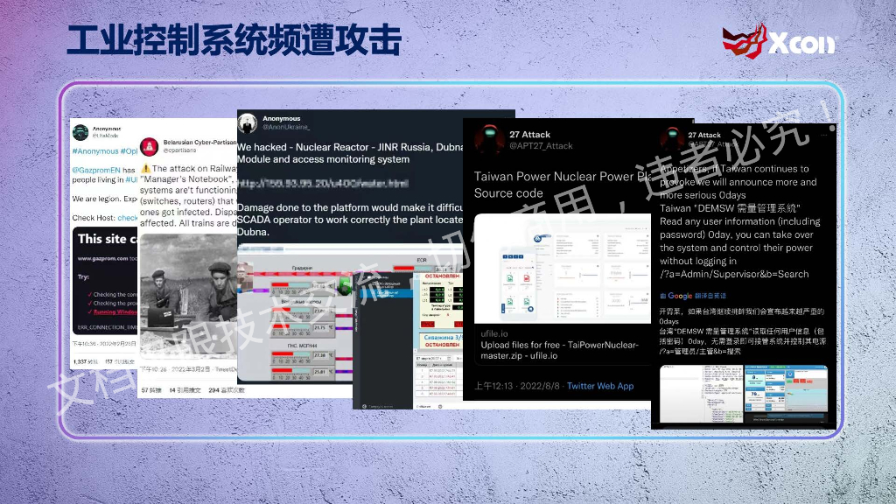Click the '294' likes count on Cyber-Partisans tweet
Viewport: 896px width, 504px height.
click(x=213, y=390)
